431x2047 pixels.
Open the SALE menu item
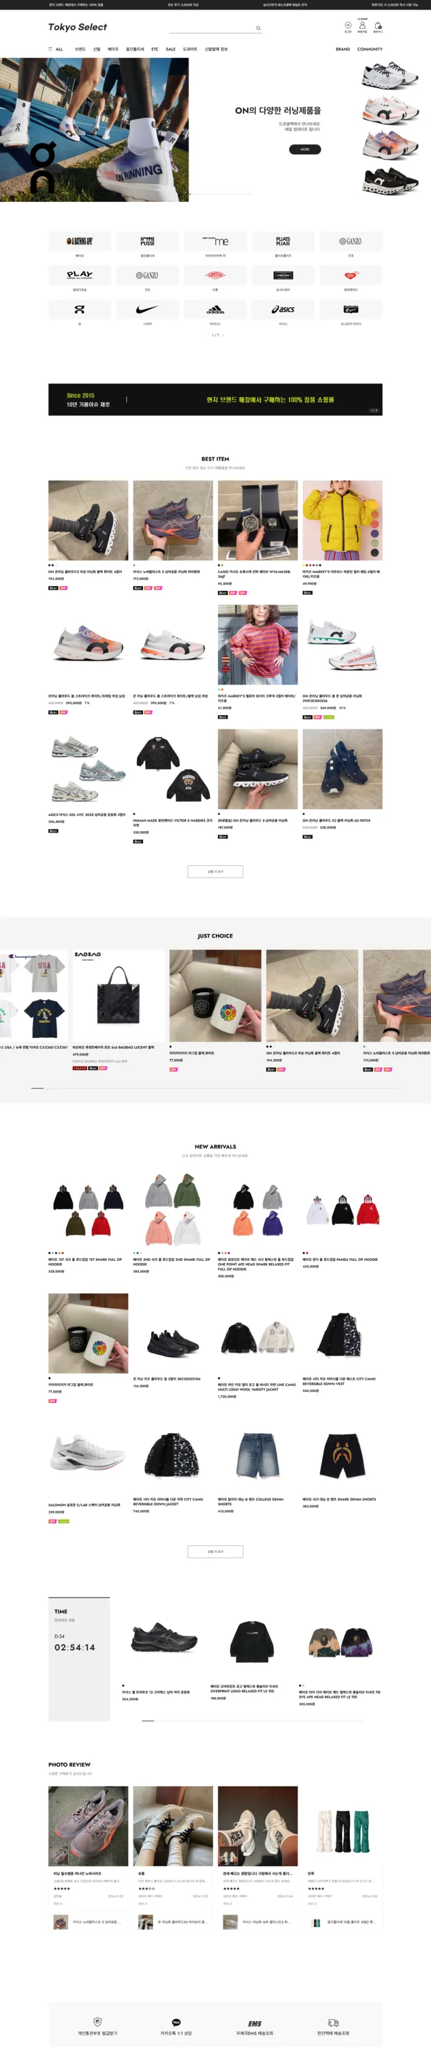170,49
